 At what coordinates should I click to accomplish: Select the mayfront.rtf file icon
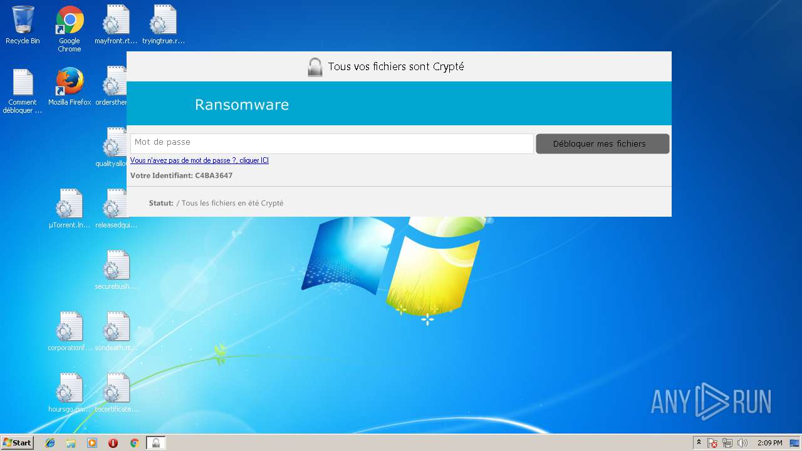pos(116,25)
